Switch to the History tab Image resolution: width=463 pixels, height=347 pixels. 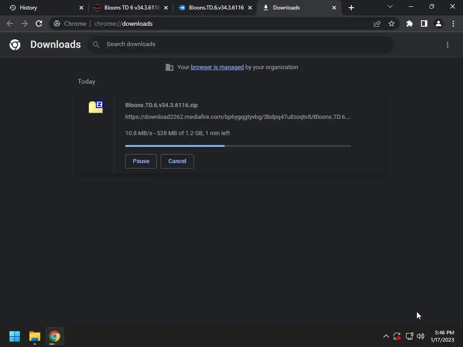47,8
